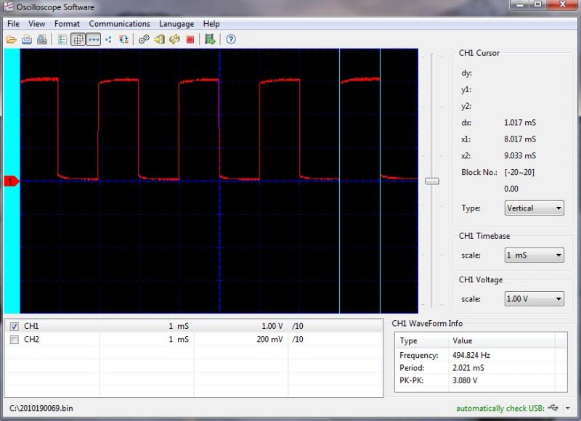Click the x1 value 8.017 mS
This screenshot has width=581, height=421.
pos(520,139)
